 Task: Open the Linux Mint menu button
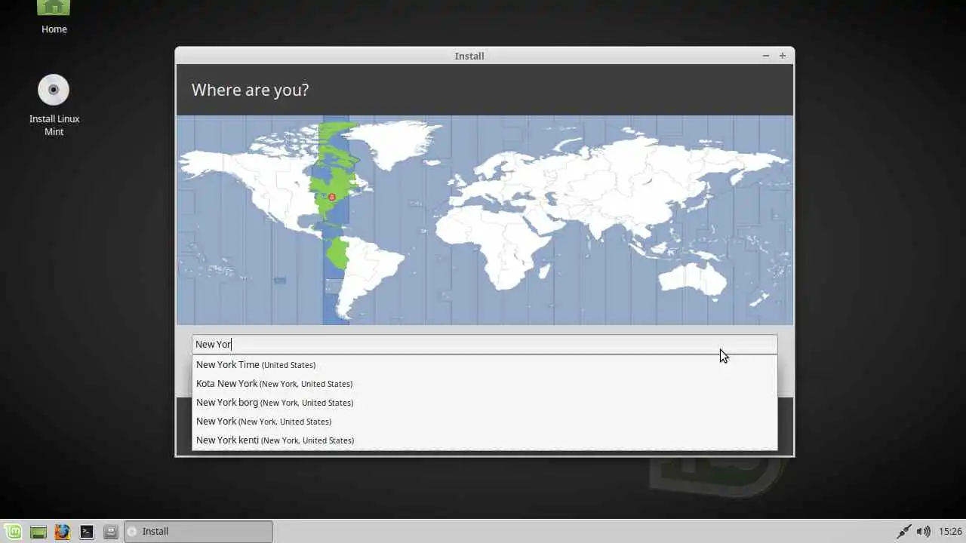pos(14,532)
